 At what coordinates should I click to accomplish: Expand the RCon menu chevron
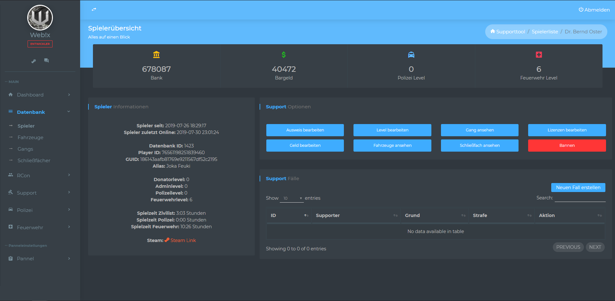pos(69,175)
